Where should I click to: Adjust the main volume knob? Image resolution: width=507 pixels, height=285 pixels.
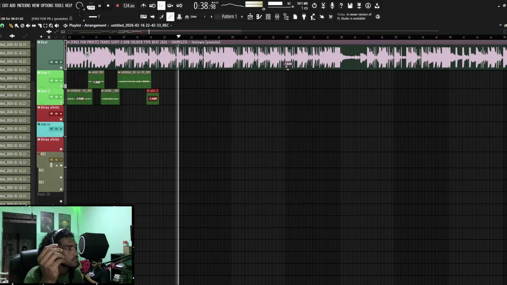pos(79,6)
